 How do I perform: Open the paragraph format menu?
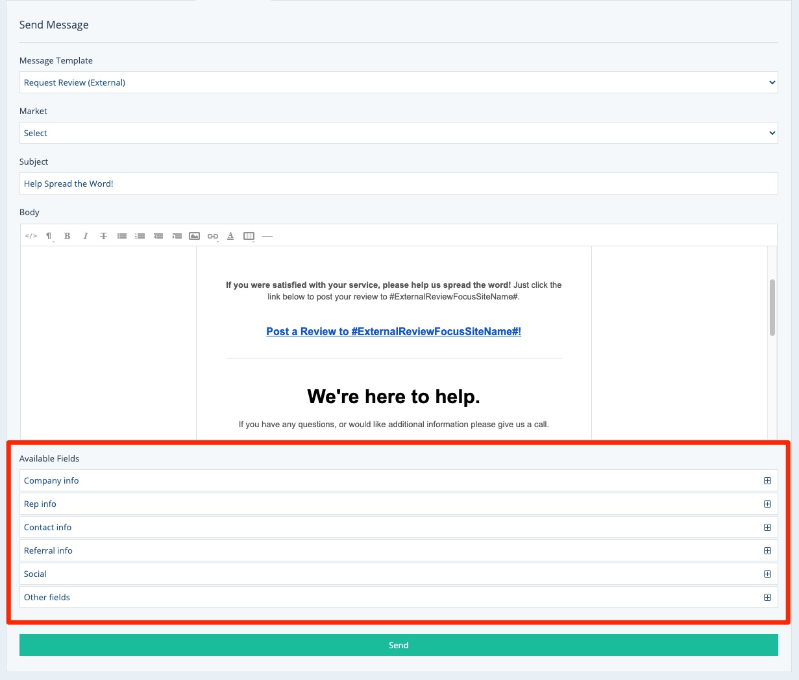tap(49, 236)
